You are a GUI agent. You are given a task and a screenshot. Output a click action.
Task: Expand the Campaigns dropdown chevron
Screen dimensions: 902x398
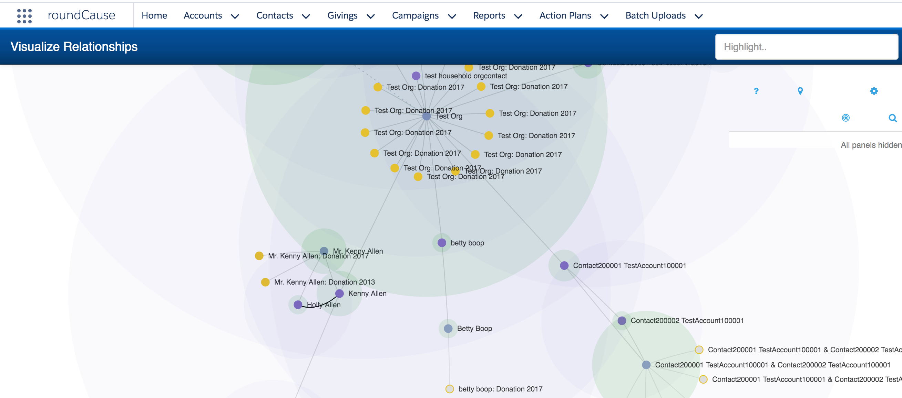tap(452, 16)
